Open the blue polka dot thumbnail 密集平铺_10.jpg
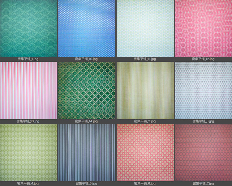 (x=87, y=28)
